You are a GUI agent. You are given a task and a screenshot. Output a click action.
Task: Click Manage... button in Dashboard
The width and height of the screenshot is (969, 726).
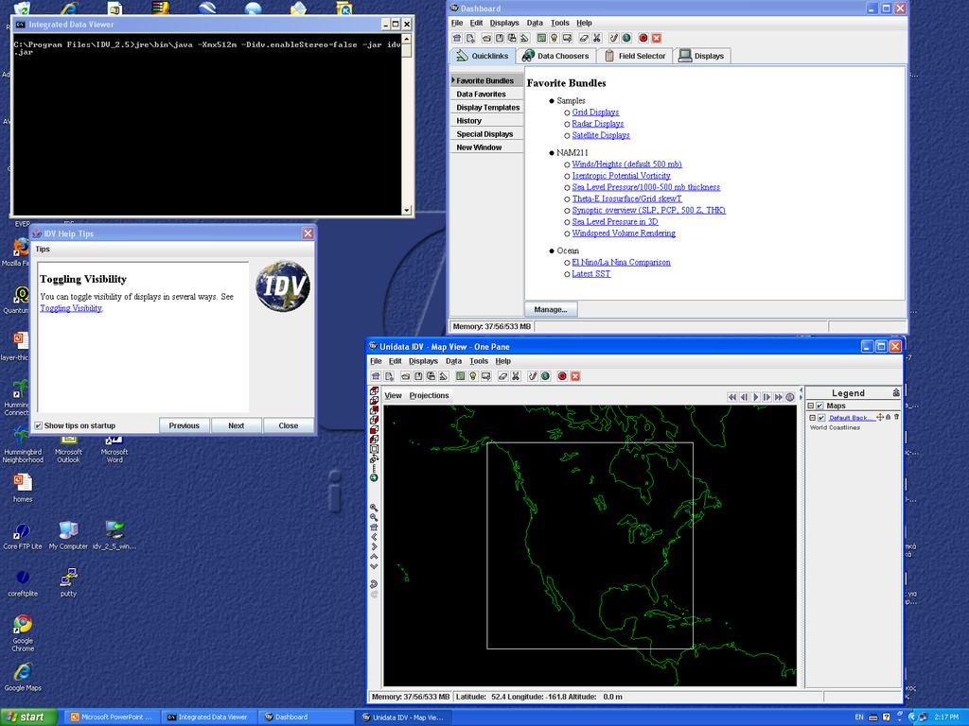click(x=551, y=309)
